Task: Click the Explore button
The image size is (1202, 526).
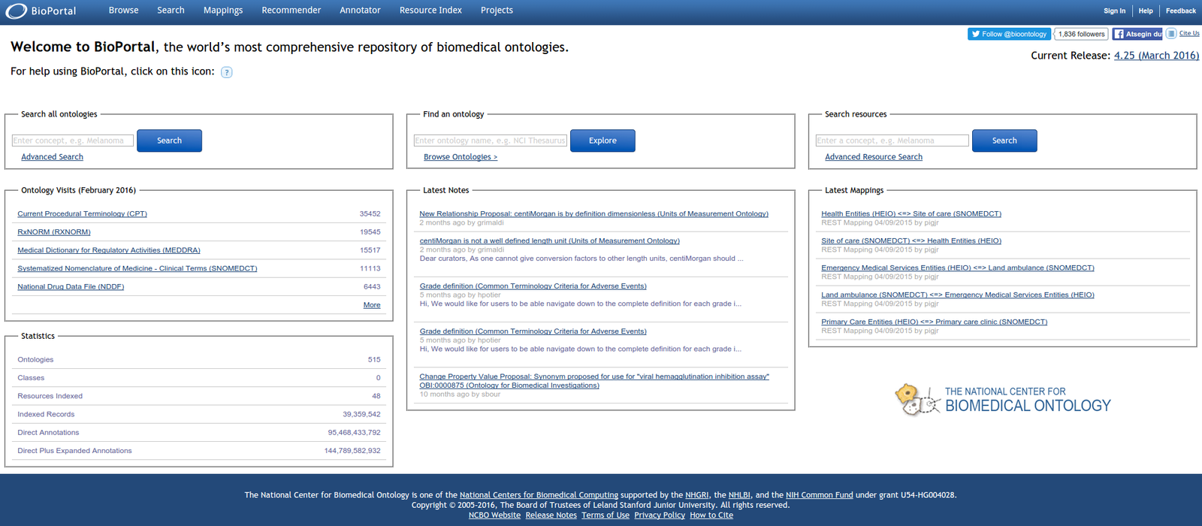Action: [603, 141]
